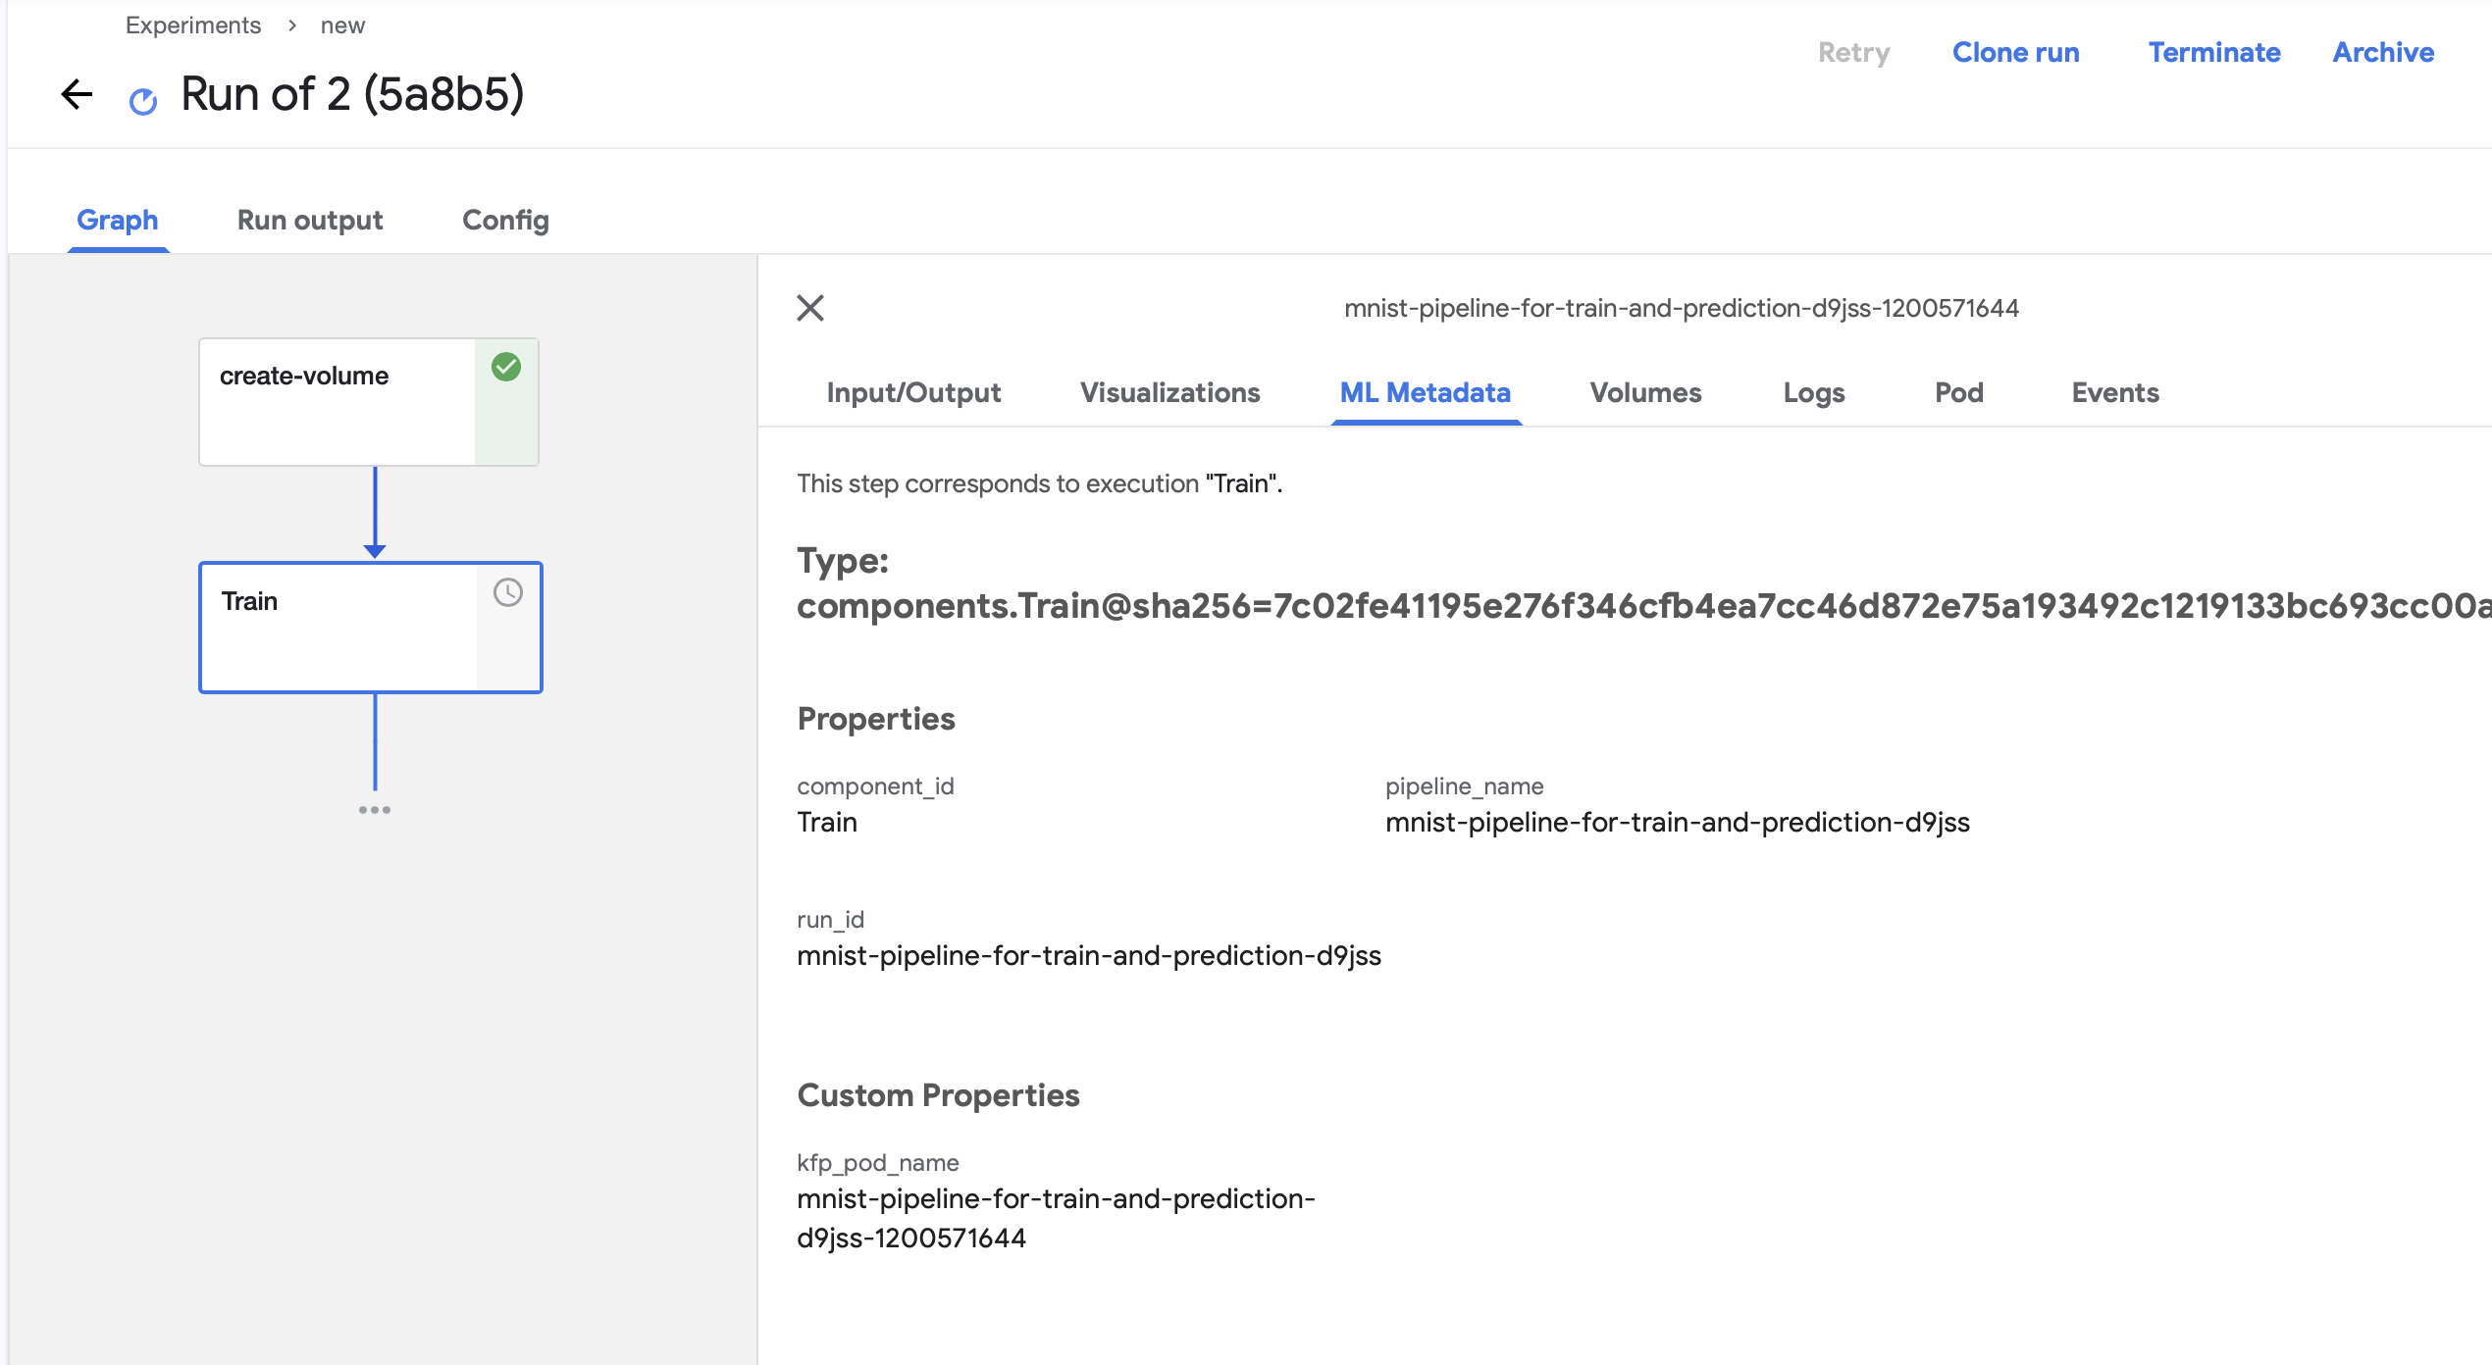Viewport: 2492px width, 1365px height.
Task: Switch to the Graph tab
Action: click(118, 220)
